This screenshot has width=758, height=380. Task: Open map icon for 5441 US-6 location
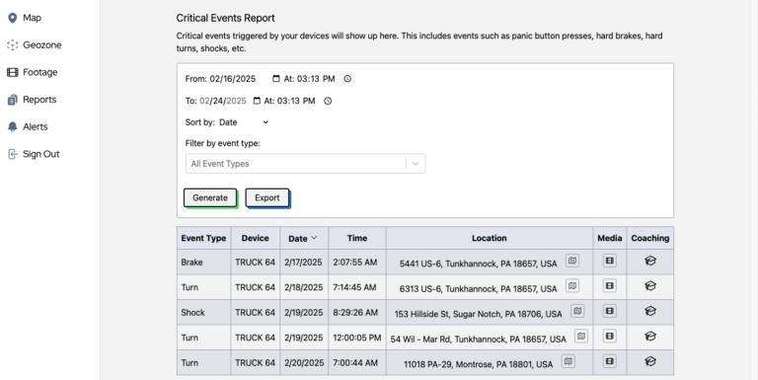(x=572, y=261)
